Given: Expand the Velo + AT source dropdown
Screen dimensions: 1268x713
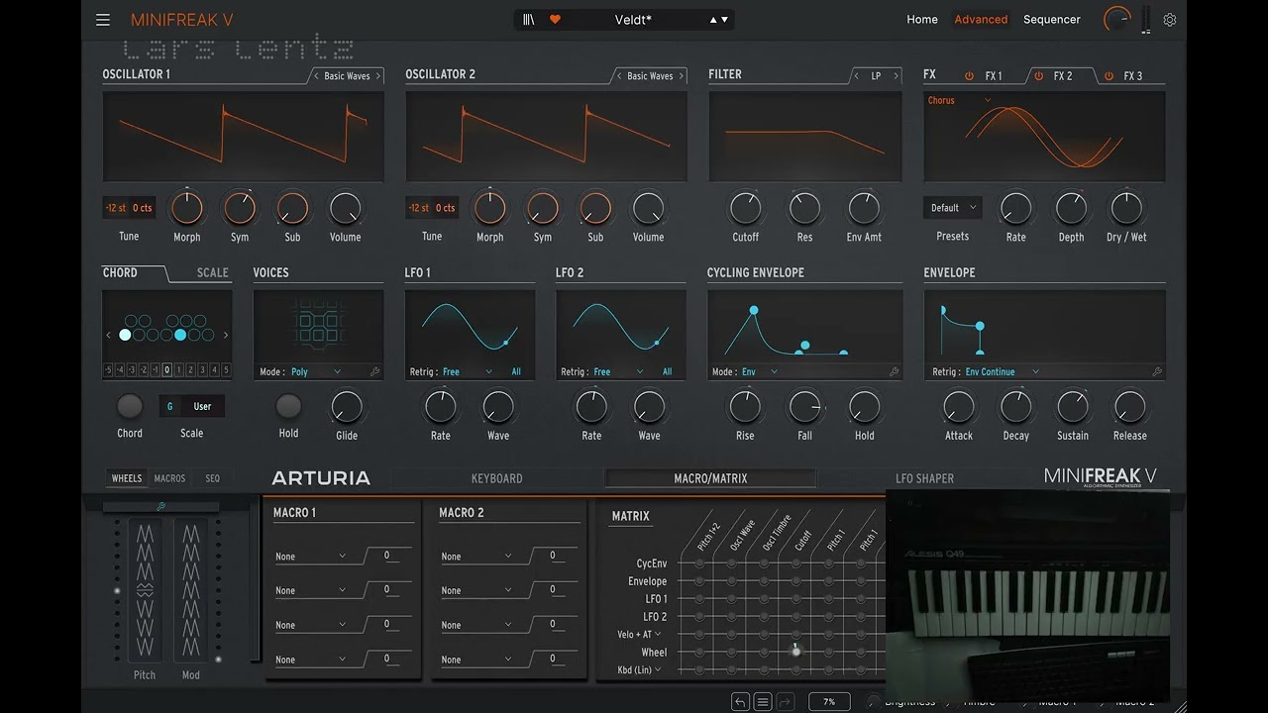Looking at the screenshot, I should (x=639, y=634).
